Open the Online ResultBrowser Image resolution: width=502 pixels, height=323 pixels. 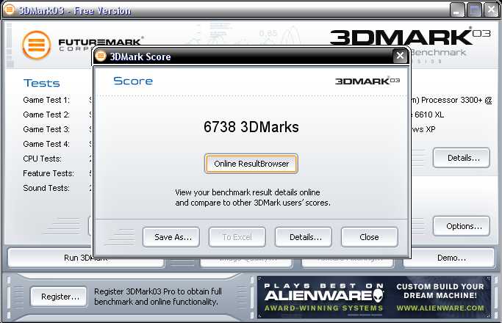pos(251,164)
